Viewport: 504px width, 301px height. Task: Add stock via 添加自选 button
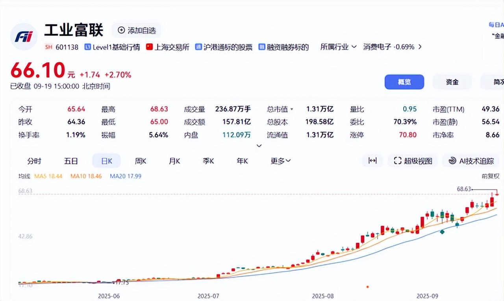[136, 30]
